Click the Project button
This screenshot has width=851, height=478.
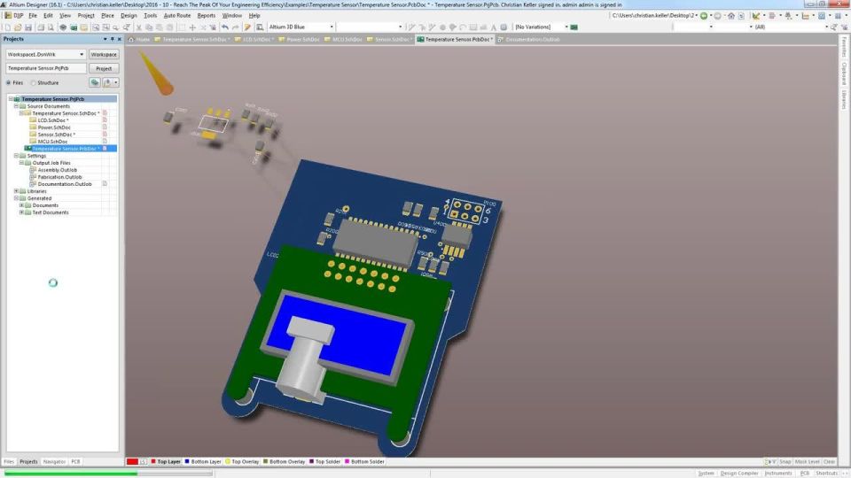coord(104,68)
